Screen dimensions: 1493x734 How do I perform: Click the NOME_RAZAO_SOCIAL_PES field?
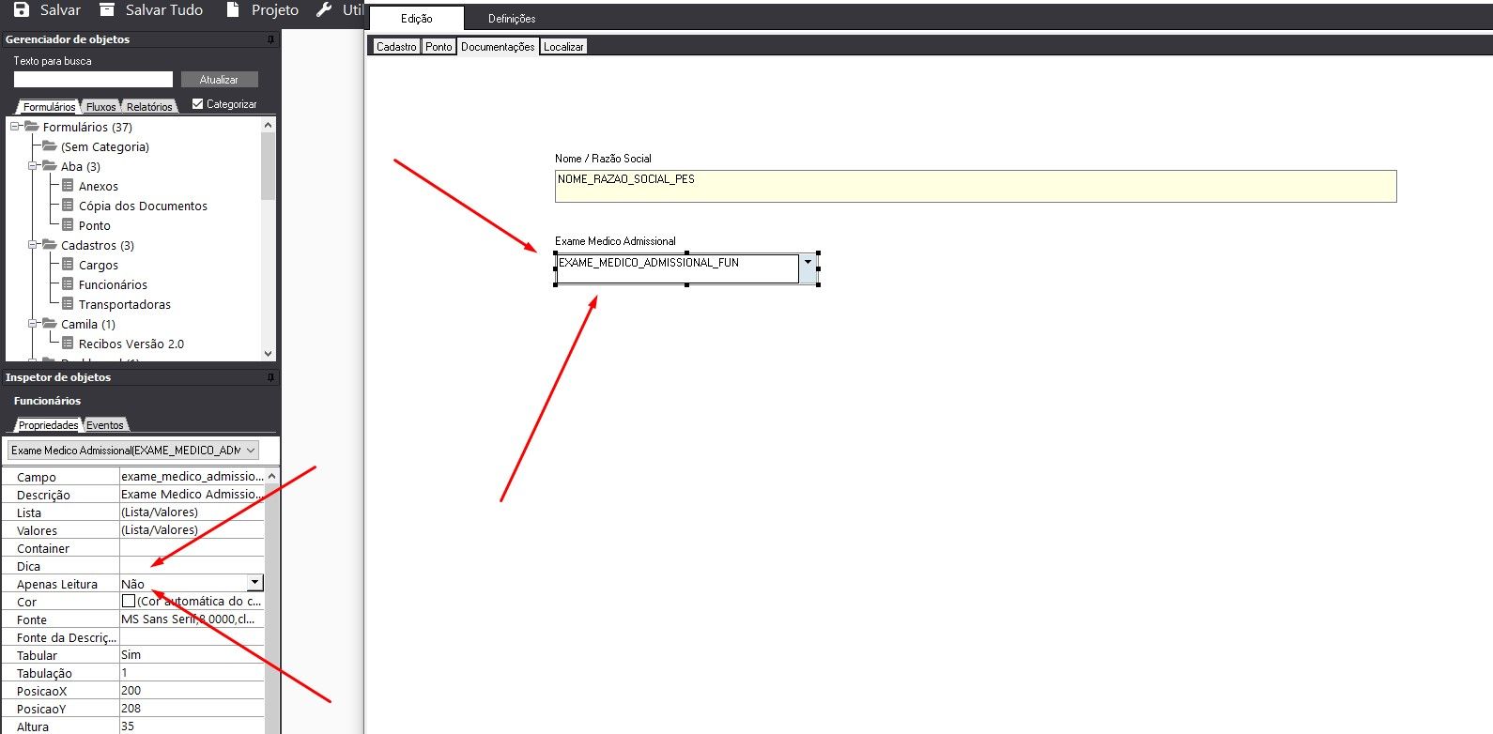click(976, 186)
